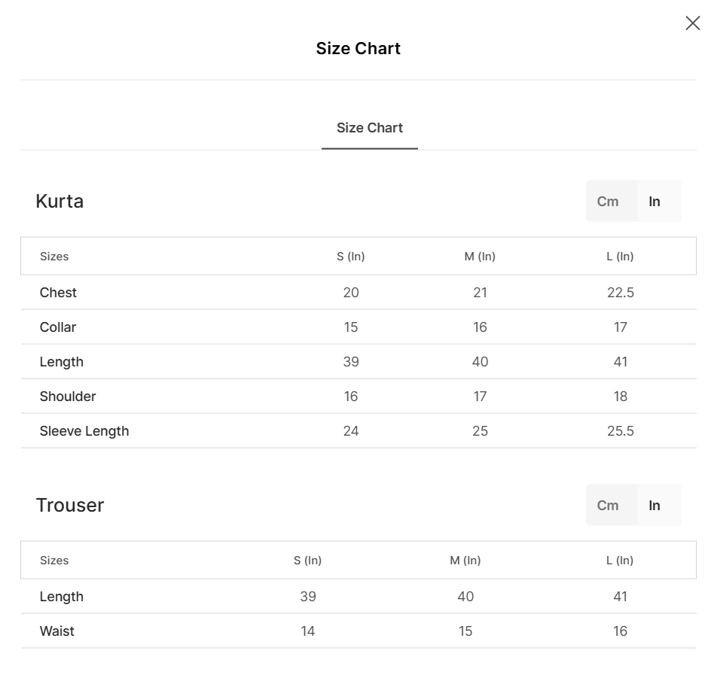The width and height of the screenshot is (708, 690).
Task: Click the Waist row label
Action: point(57,631)
